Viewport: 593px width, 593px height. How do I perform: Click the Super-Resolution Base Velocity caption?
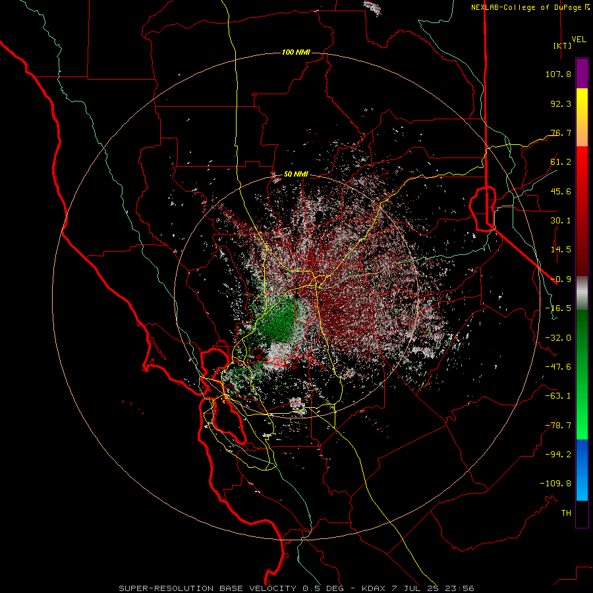[296, 588]
